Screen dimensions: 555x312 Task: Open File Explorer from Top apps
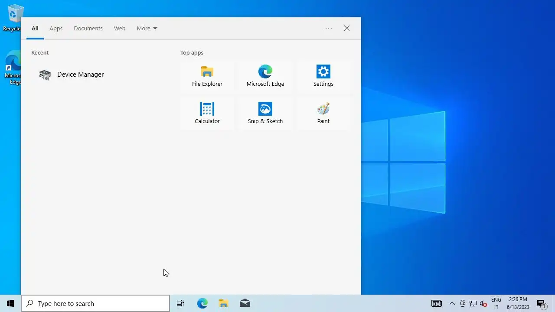pyautogui.click(x=207, y=76)
